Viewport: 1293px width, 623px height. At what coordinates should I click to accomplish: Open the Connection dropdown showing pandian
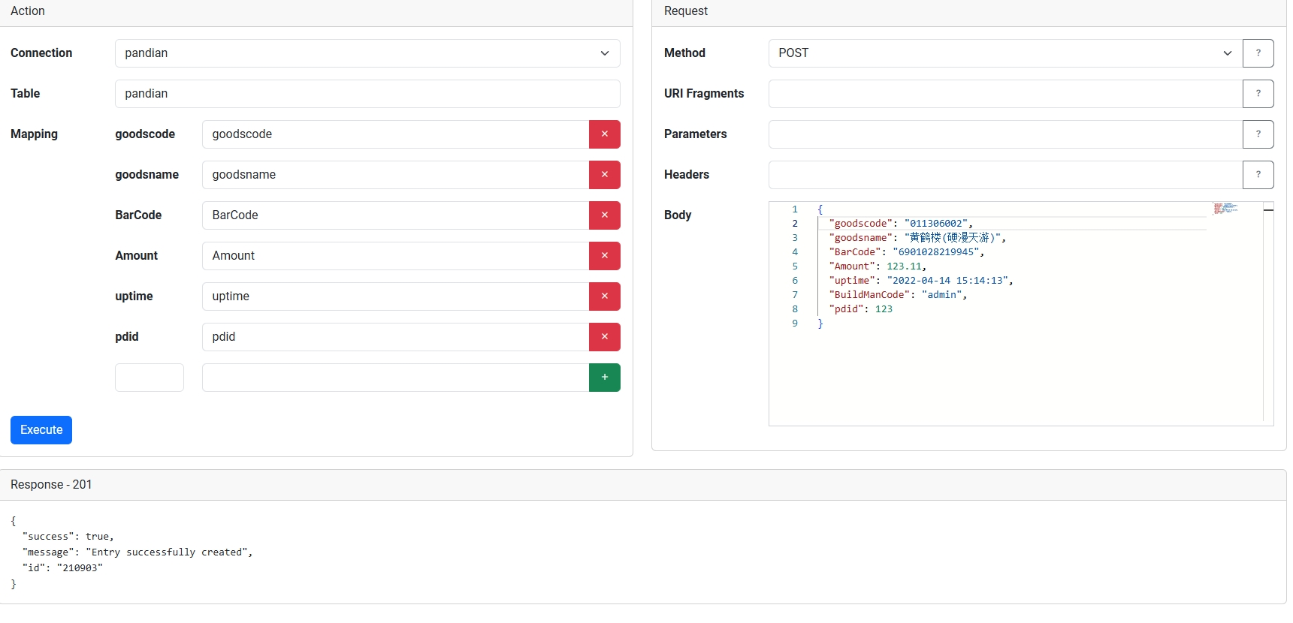[x=367, y=53]
